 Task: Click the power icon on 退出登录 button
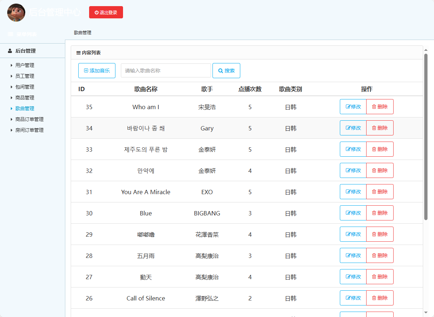pyautogui.click(x=96, y=12)
